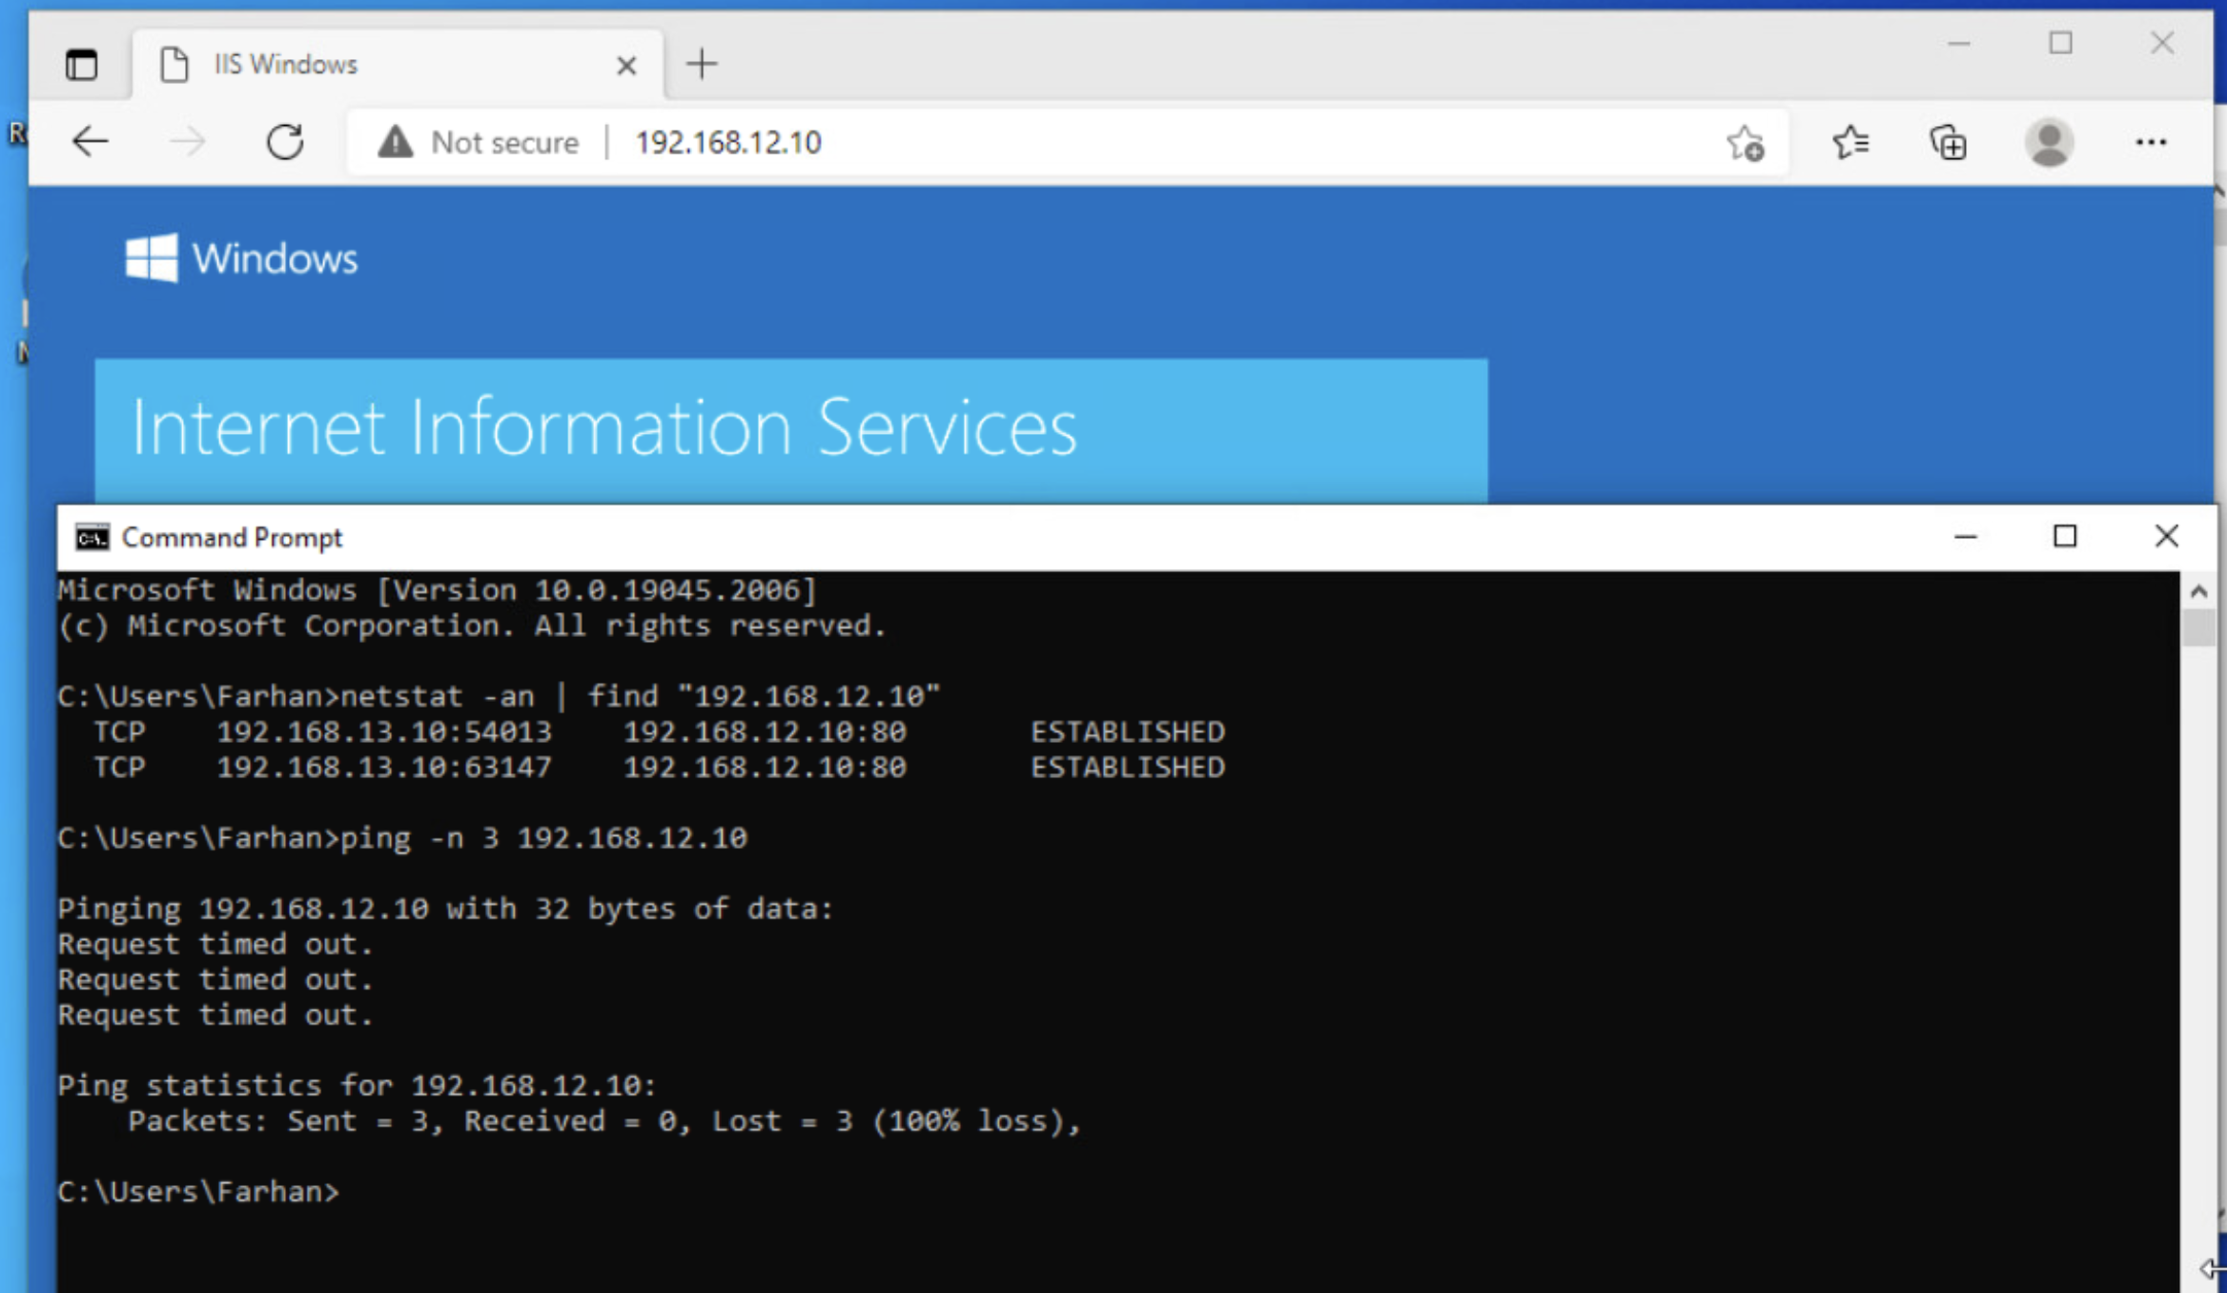2227x1293 pixels.
Task: Click the user profile avatar
Action: click(x=2049, y=143)
